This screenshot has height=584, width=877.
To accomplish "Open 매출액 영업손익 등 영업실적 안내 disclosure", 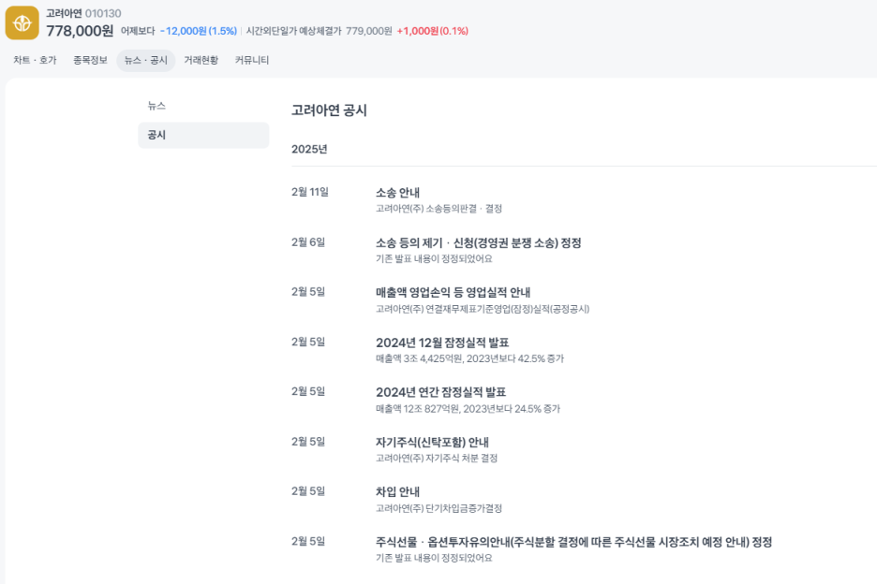I will click(x=453, y=292).
